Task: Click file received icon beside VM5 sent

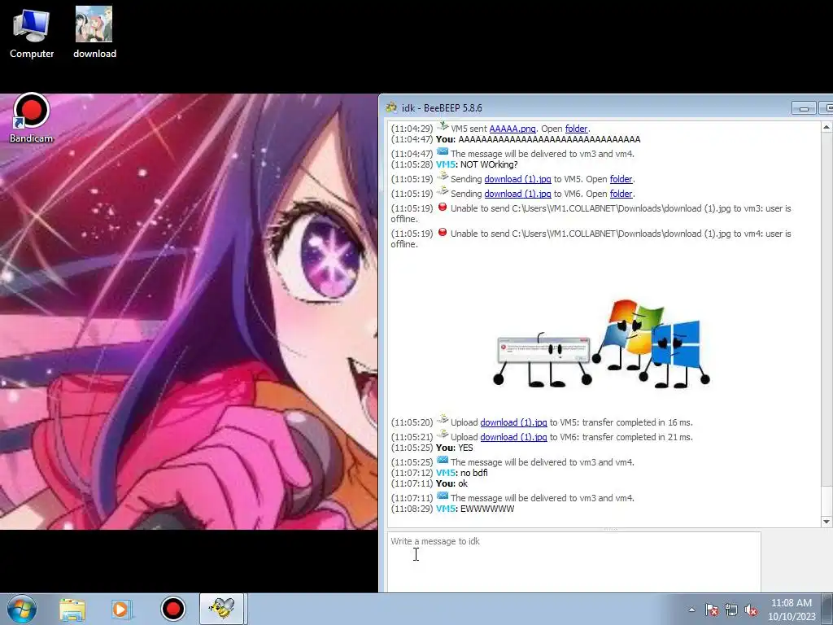Action: pos(442,126)
